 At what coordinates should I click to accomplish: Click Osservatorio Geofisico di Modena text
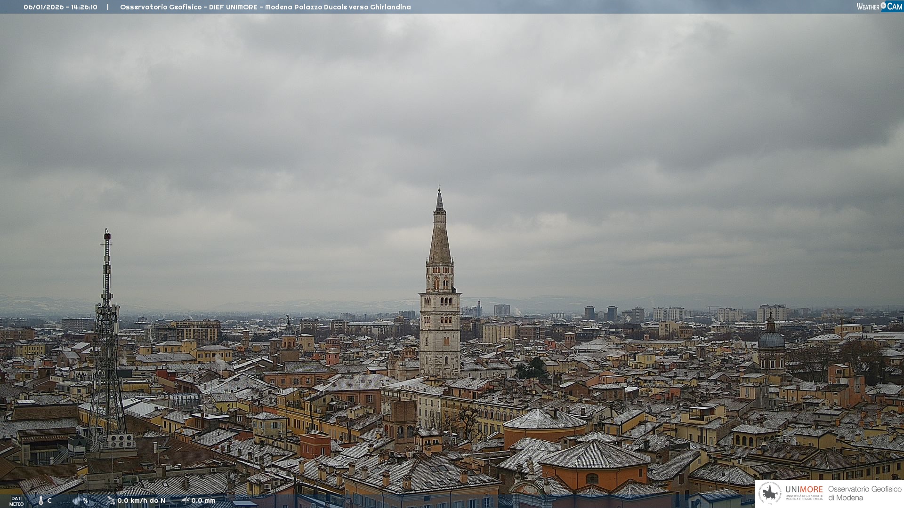[864, 493]
